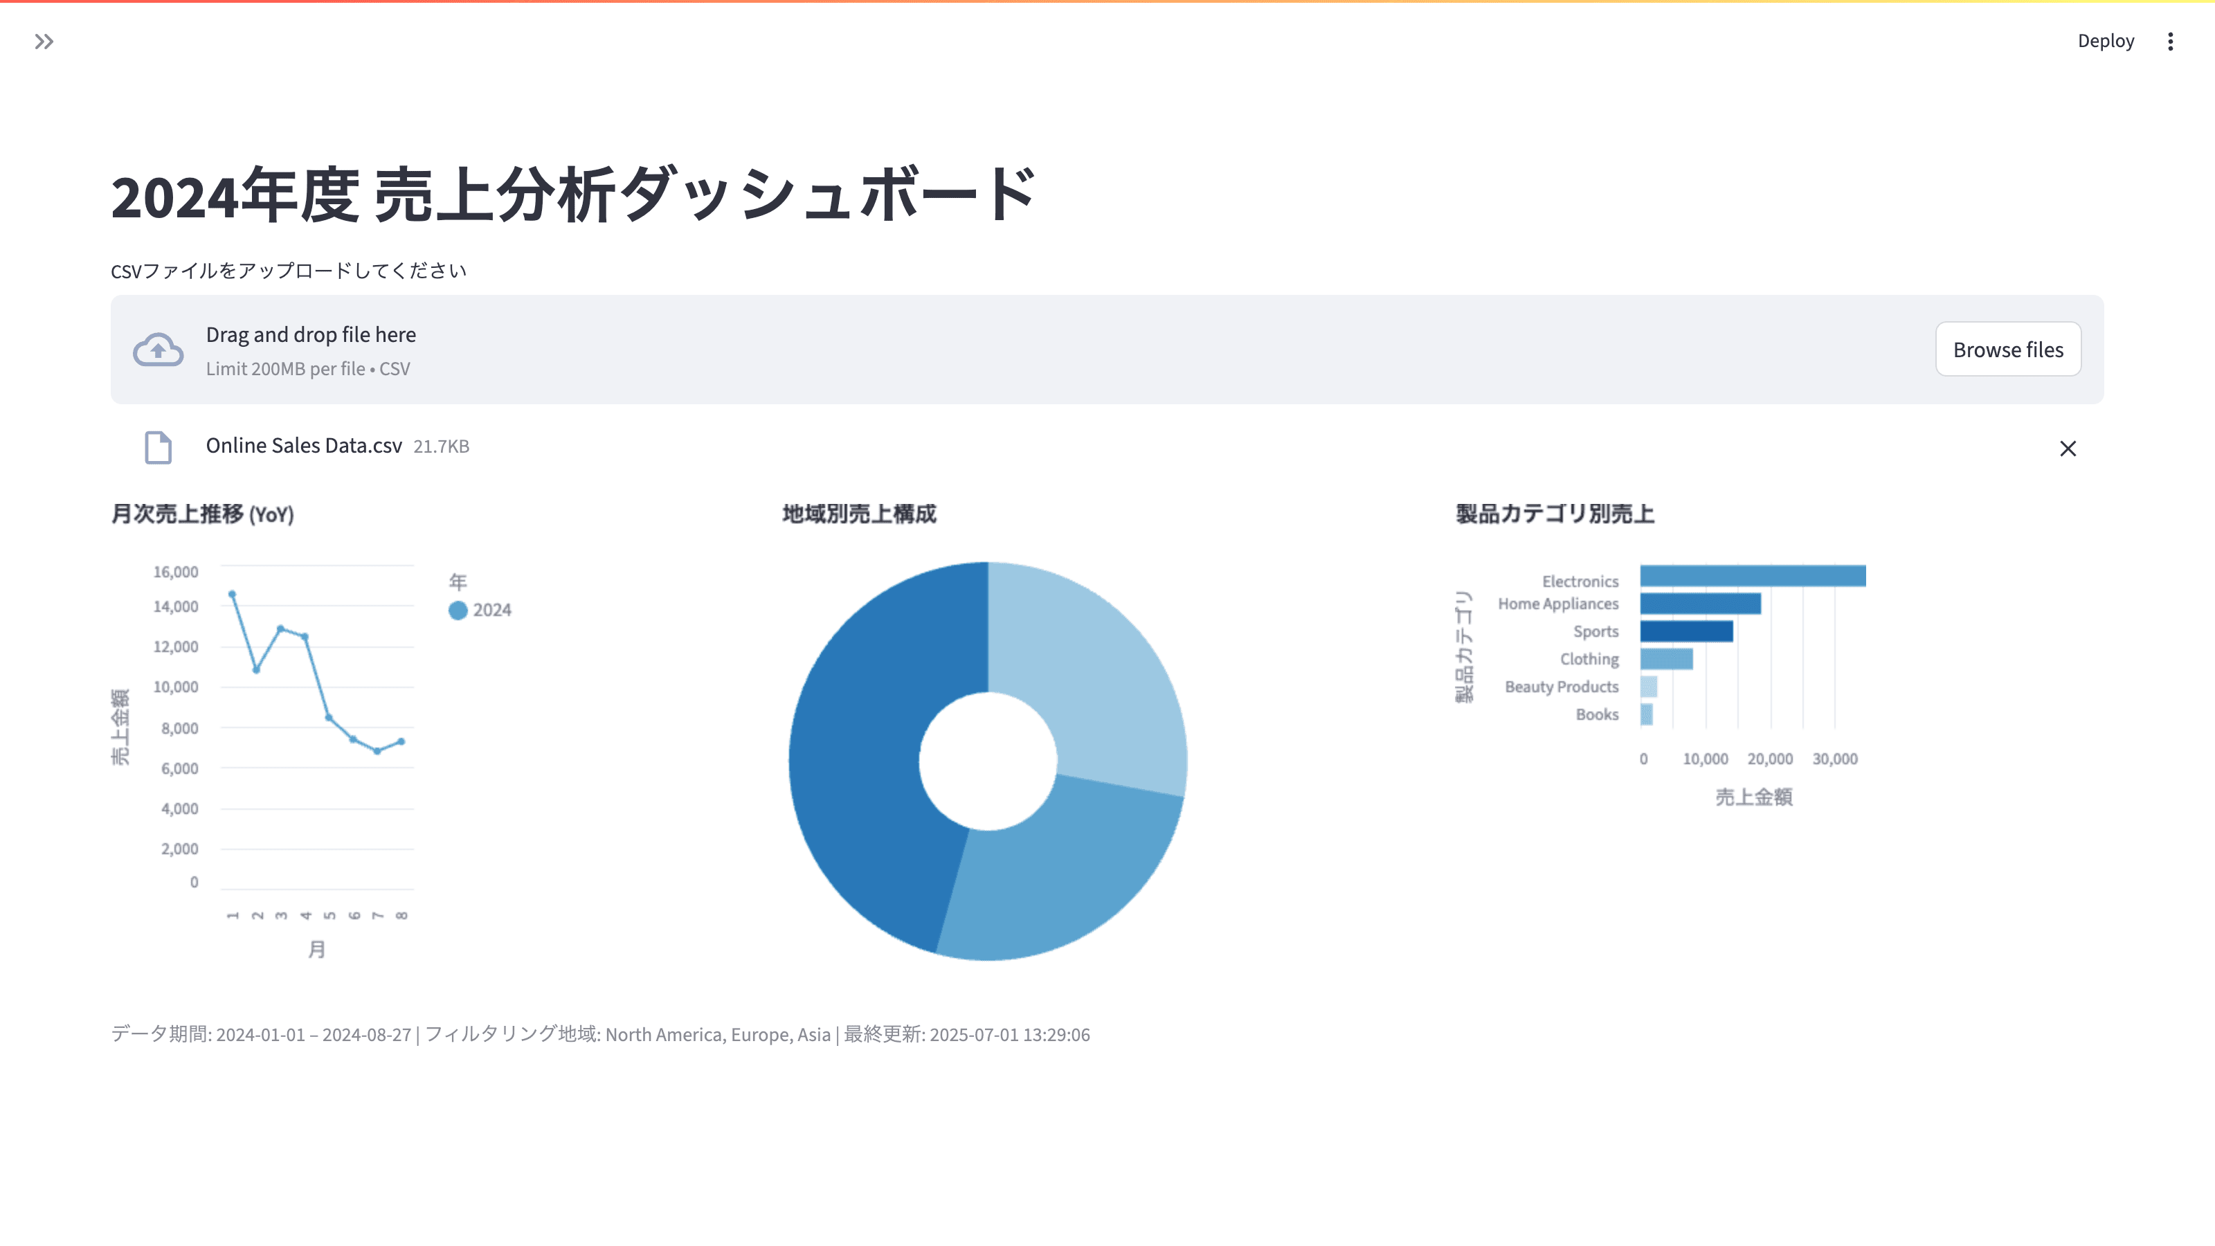Click the Electronics bar in the category chart
2215x1246 pixels.
tap(1754, 575)
